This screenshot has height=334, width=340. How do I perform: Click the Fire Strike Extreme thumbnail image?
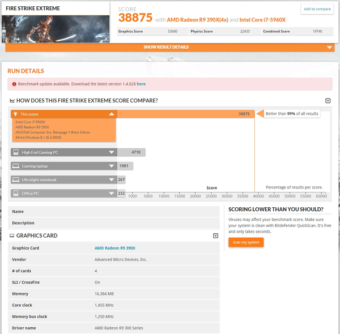(x=56, y=29)
